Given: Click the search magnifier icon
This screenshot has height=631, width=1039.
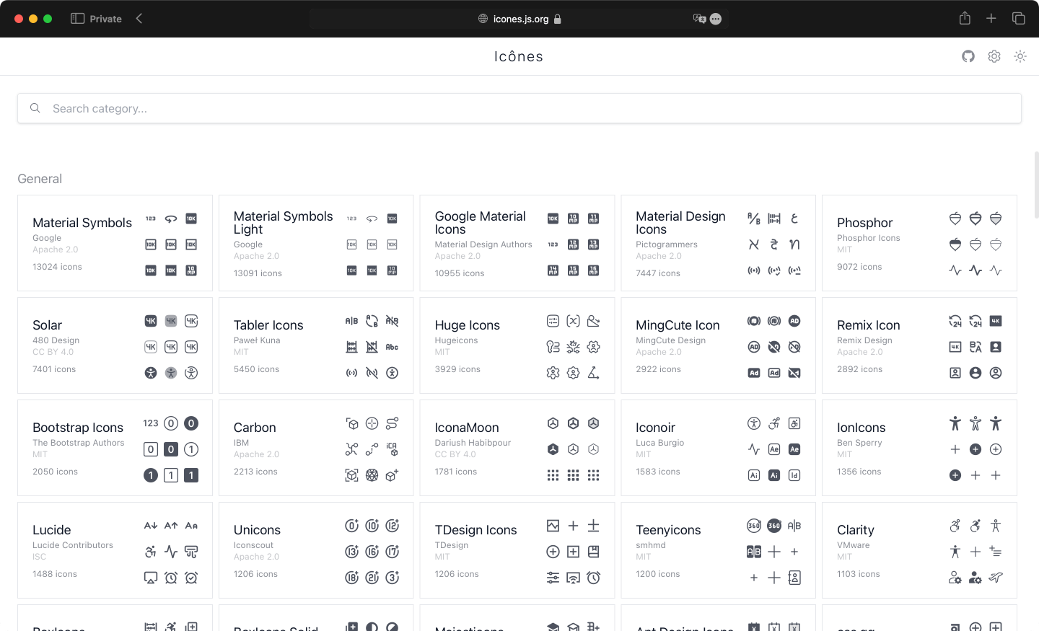Looking at the screenshot, I should click(35, 108).
